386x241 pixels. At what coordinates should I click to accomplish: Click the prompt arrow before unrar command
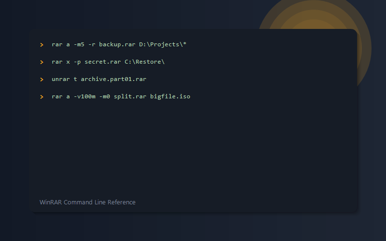[x=42, y=80]
